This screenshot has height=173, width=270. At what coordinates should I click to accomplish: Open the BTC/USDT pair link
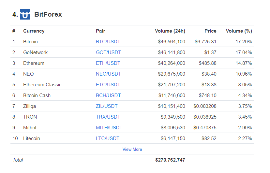(108, 42)
